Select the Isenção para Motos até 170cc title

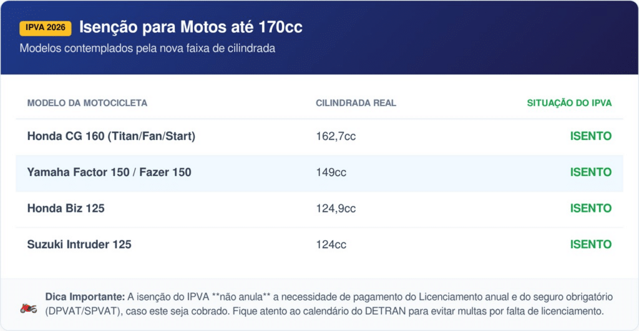point(191,27)
